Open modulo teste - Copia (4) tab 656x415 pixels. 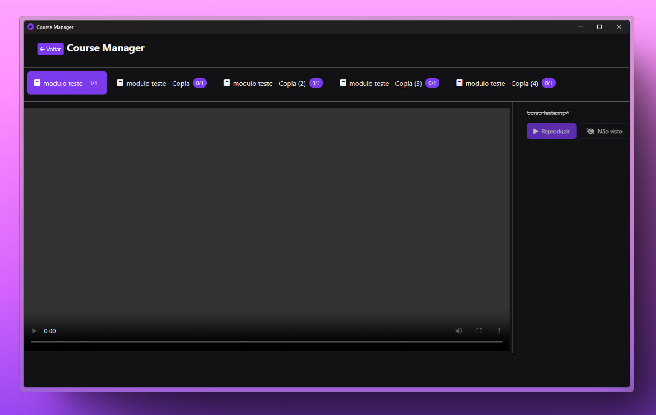click(505, 83)
